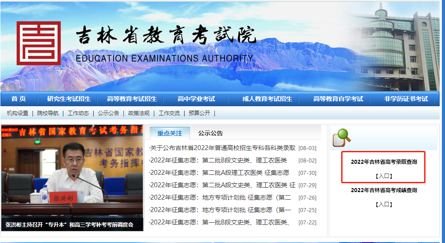Open 首页 in the navigation bar
Viewport: 445px width, 243px height.
[19, 99]
